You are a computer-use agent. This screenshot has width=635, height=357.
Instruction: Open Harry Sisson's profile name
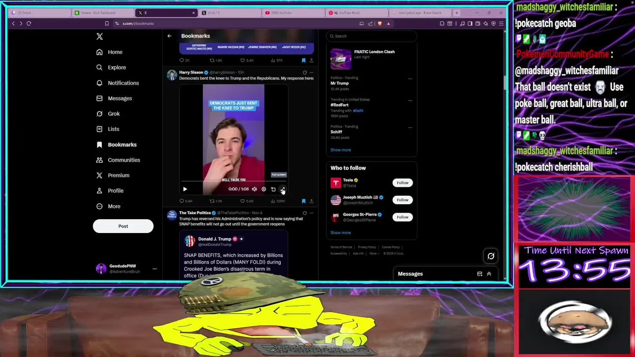coord(191,72)
